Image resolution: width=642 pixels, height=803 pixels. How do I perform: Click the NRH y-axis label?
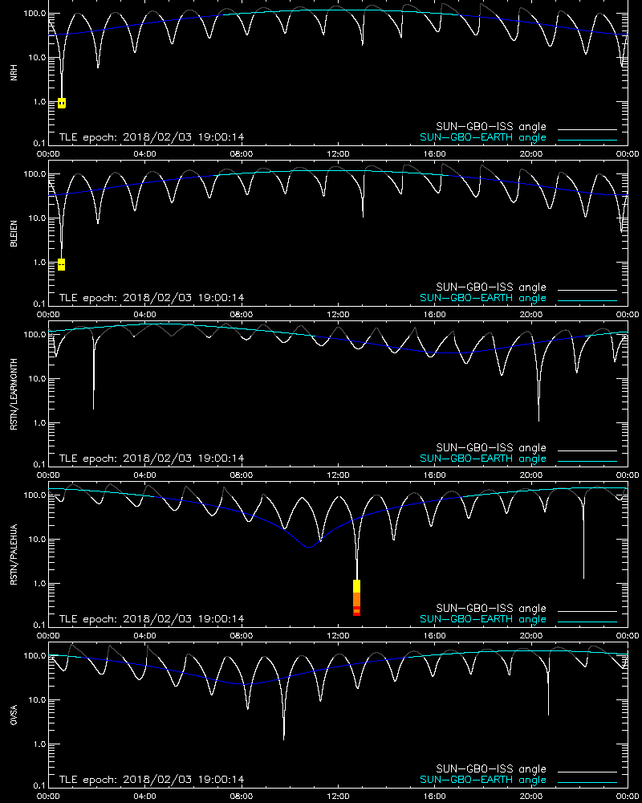14,73
